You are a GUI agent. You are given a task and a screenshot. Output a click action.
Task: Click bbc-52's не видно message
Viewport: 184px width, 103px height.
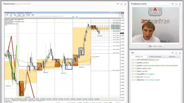[141, 77]
